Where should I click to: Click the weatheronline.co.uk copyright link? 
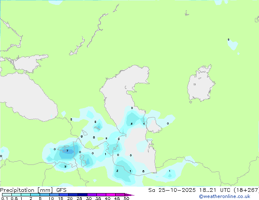pyautogui.click(x=225, y=196)
